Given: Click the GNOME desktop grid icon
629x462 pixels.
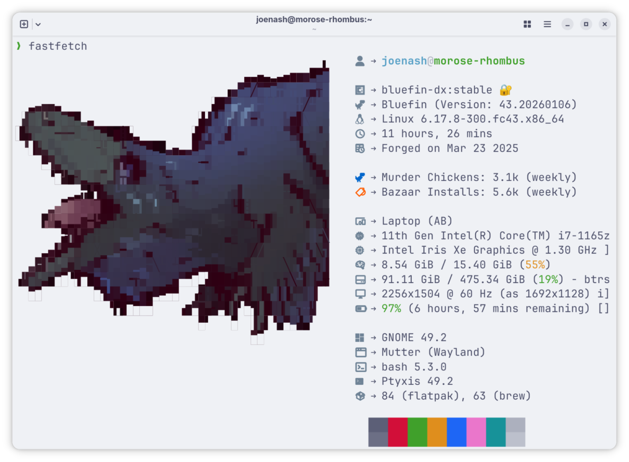Looking at the screenshot, I should click(360, 338).
